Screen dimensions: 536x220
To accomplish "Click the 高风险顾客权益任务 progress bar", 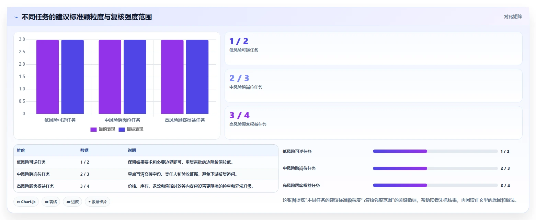I will [435, 185].
